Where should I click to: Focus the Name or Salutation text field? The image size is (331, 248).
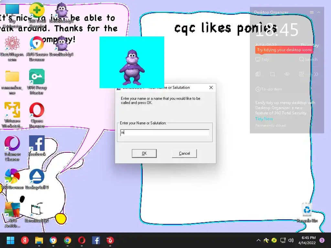pos(165,133)
